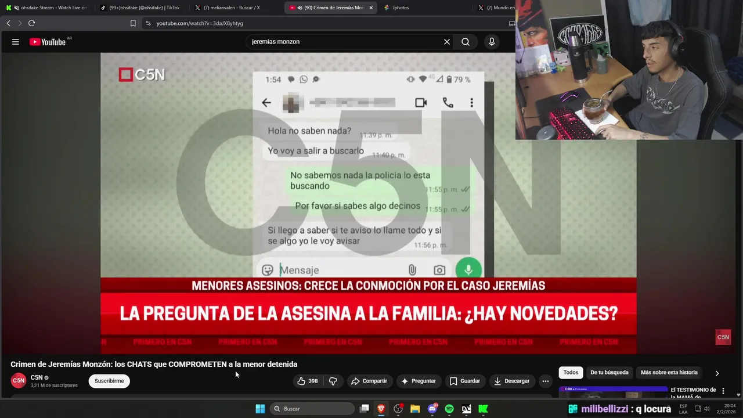Reload the current page
This screenshot has width=743, height=418.
[x=31, y=23]
